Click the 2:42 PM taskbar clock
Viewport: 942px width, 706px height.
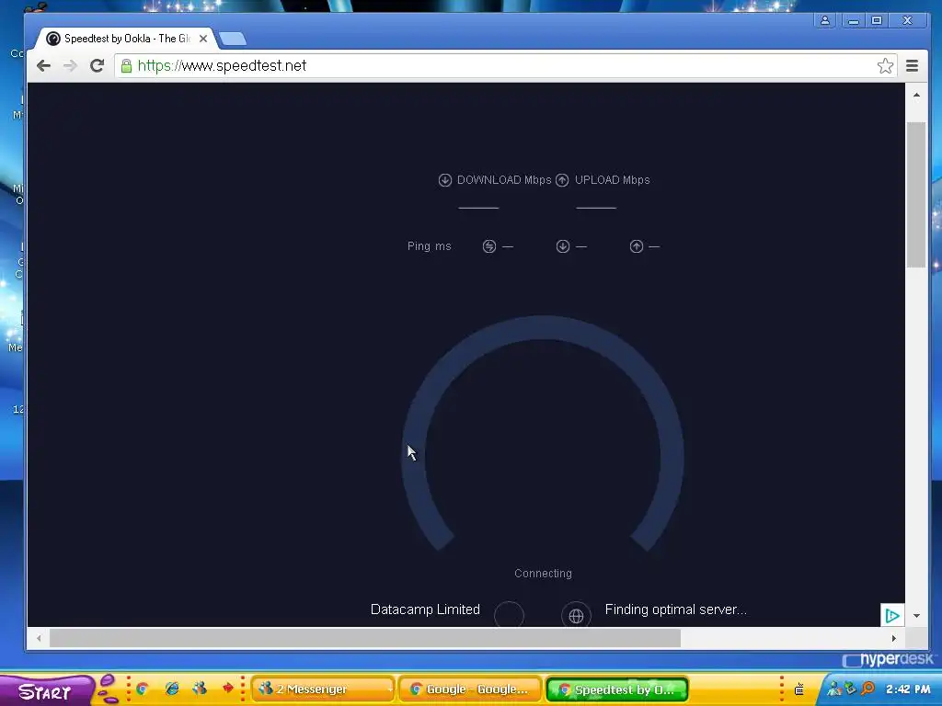tap(908, 689)
